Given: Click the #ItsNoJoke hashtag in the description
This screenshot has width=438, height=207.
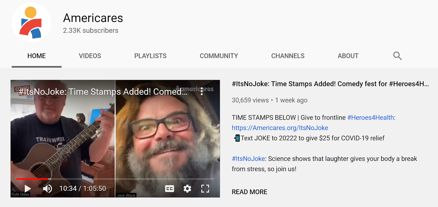Looking at the screenshot, I should click(248, 159).
